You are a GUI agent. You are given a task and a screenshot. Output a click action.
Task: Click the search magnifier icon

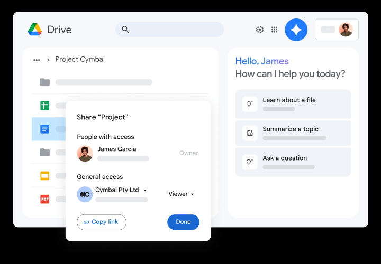point(125,30)
